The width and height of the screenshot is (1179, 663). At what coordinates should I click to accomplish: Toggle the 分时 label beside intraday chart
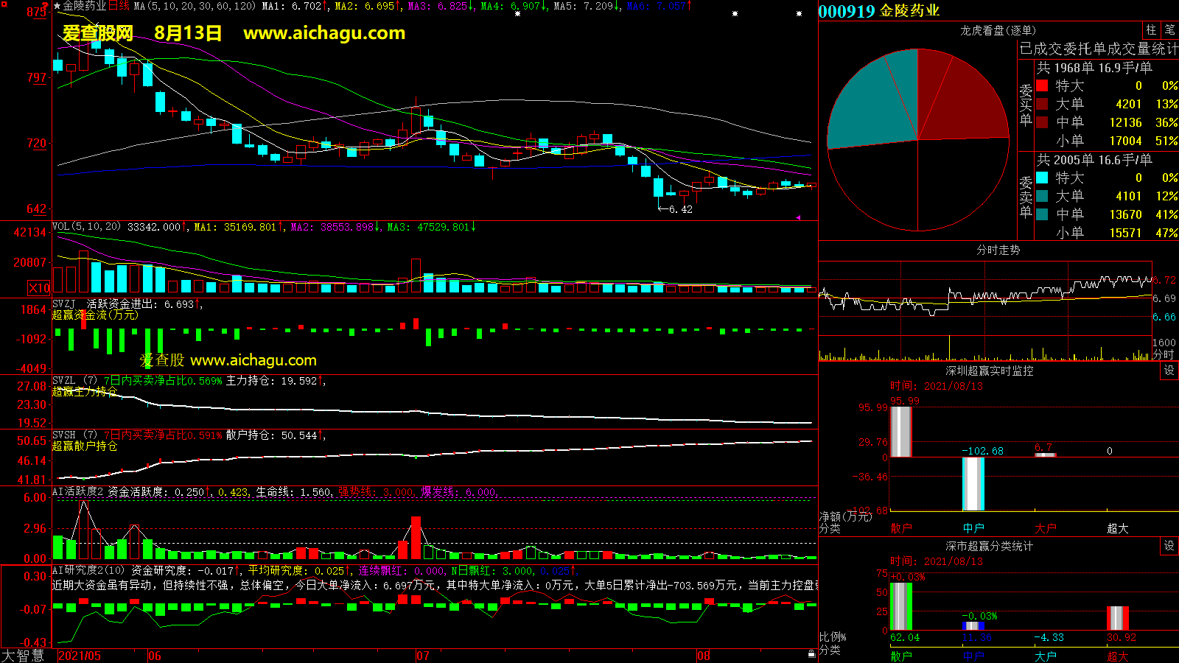click(1164, 354)
